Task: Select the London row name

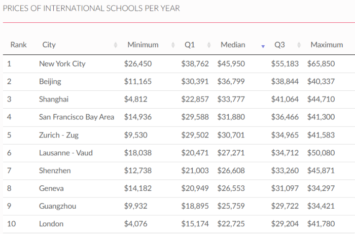Action: pos(51,224)
